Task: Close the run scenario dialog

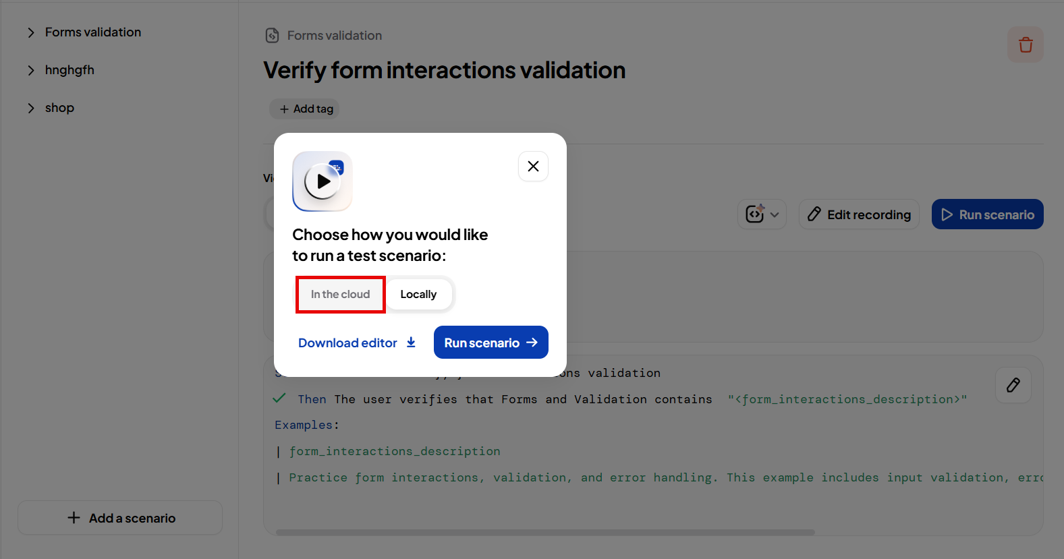Action: click(533, 167)
